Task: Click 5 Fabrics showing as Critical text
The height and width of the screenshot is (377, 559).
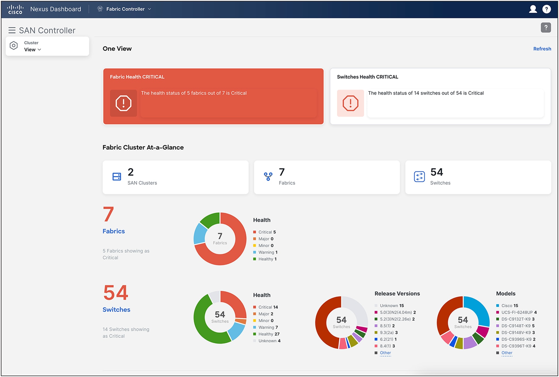Action: [x=126, y=254]
